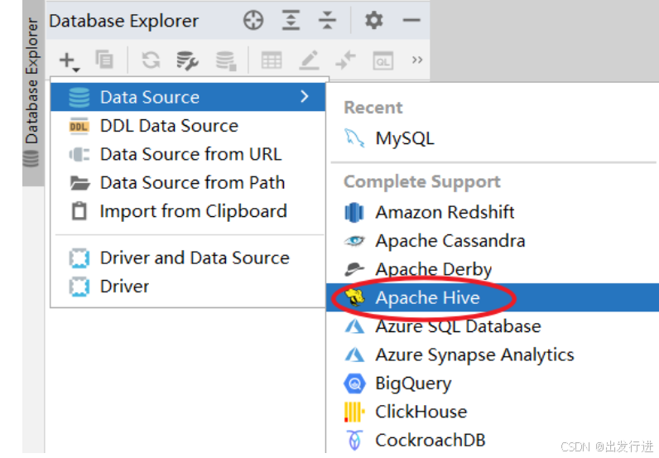659x458 pixels.
Task: Open Database Explorer settings gear
Action: (x=373, y=20)
